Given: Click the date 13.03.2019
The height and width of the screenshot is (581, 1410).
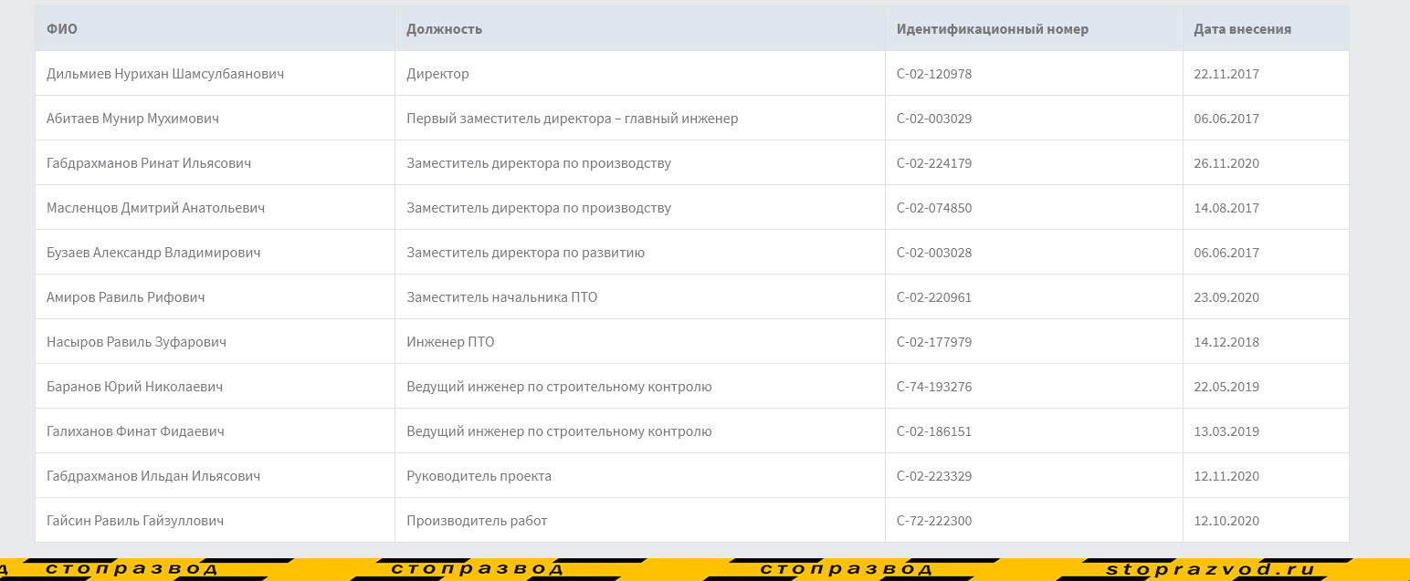Looking at the screenshot, I should coord(1226,431).
